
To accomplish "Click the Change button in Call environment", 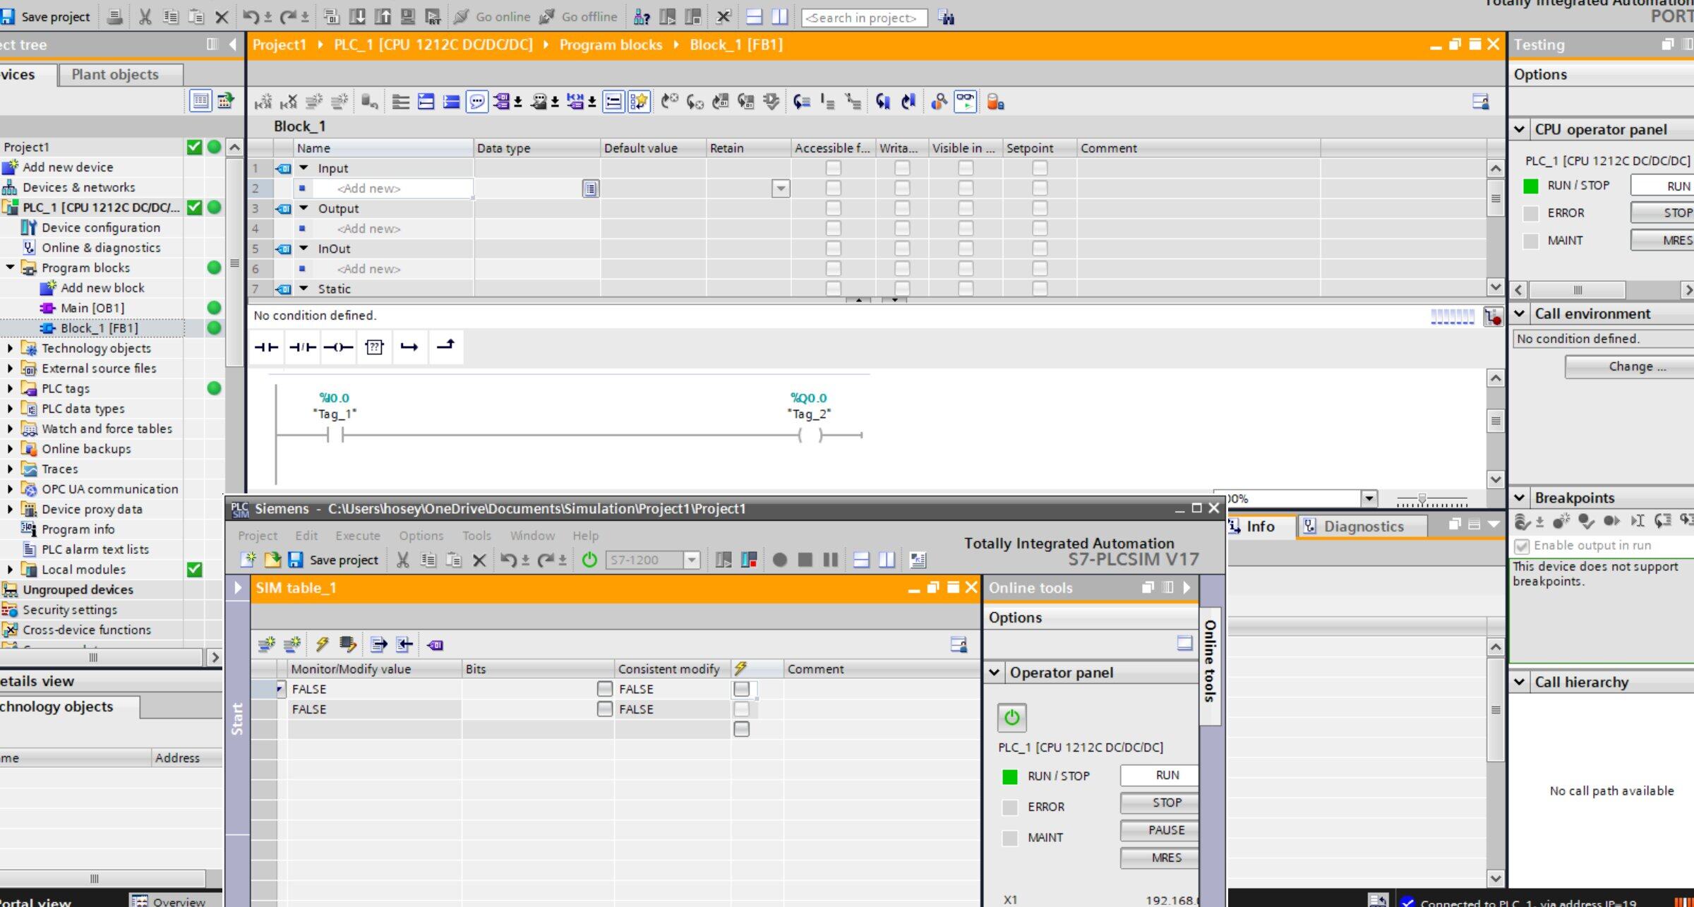I will coord(1629,366).
